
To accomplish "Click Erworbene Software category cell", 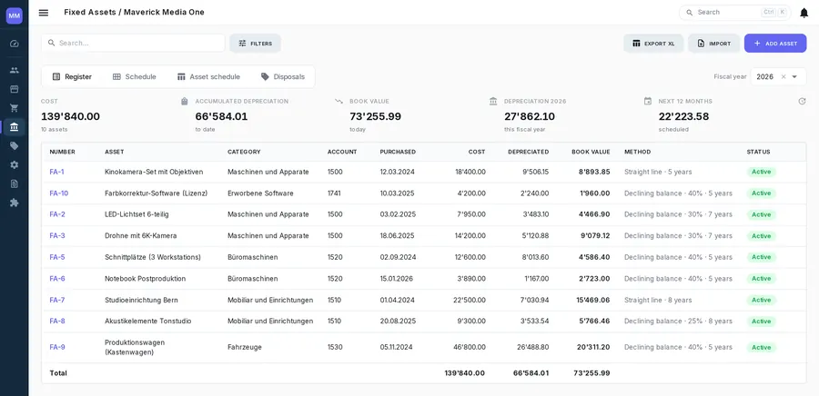I will pyautogui.click(x=260, y=193).
